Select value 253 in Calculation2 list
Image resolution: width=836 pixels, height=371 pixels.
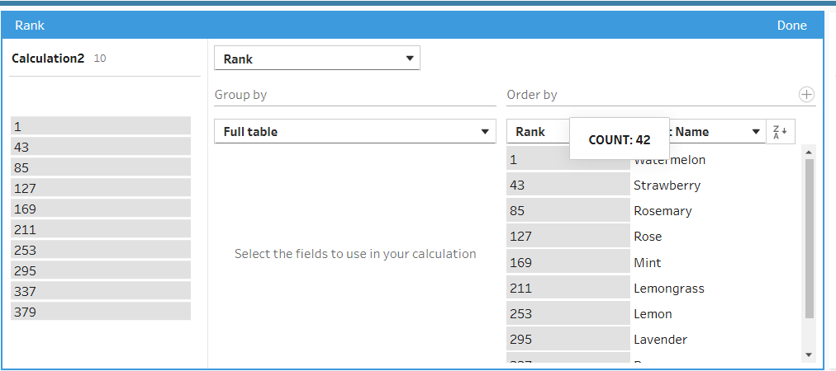pyautogui.click(x=101, y=250)
